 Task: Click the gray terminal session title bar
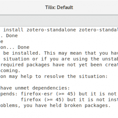tap(59, 21)
